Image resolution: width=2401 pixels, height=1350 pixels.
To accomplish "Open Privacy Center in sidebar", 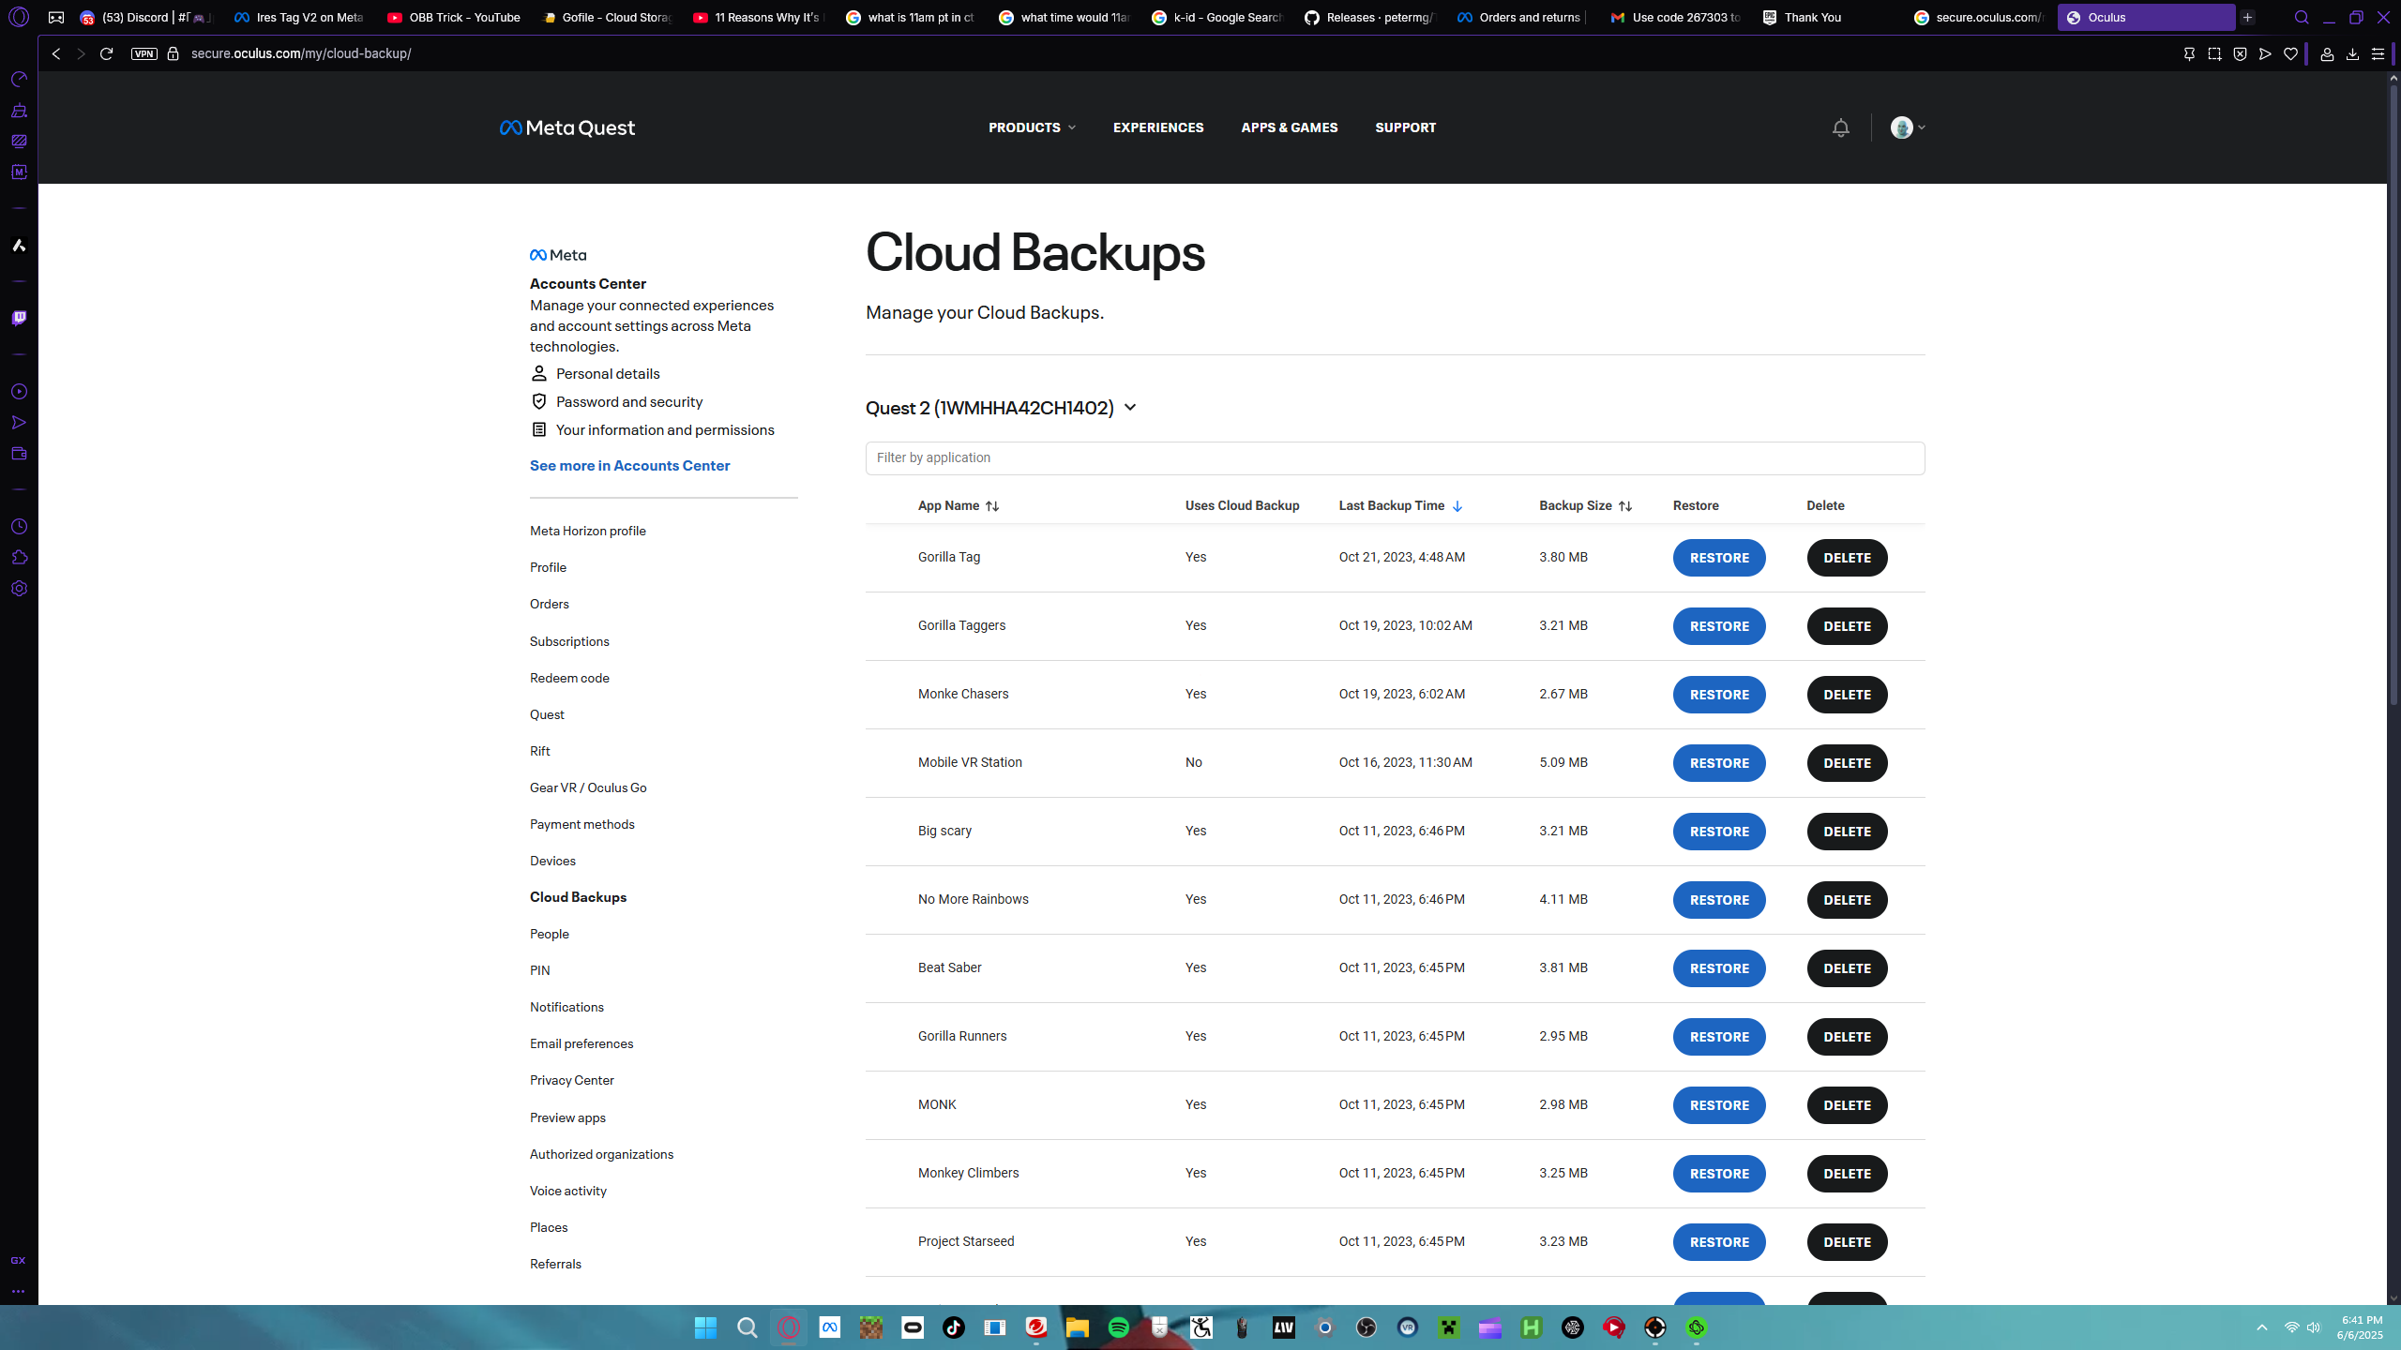I will pyautogui.click(x=571, y=1080).
